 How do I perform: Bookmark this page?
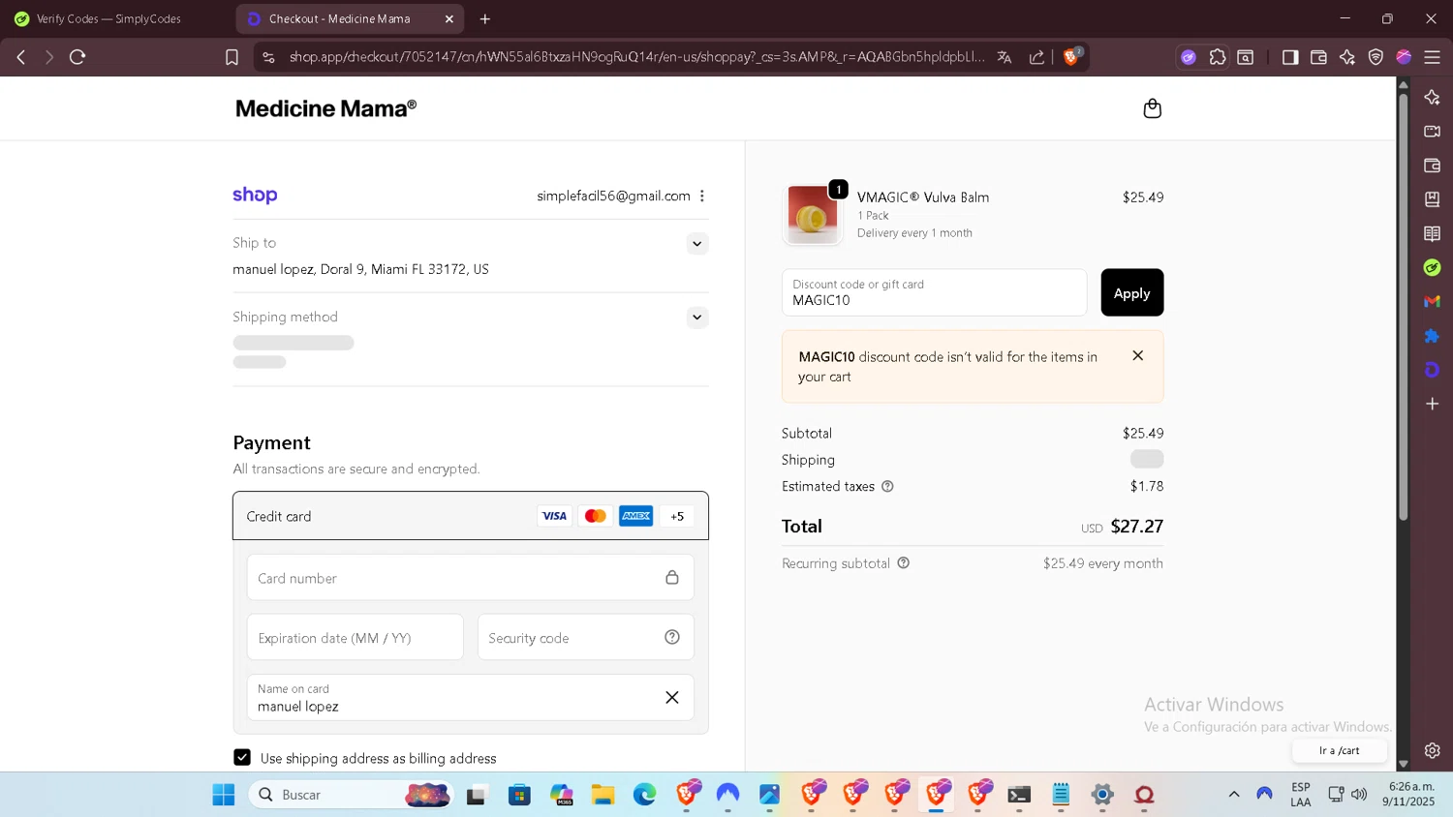[x=232, y=57]
